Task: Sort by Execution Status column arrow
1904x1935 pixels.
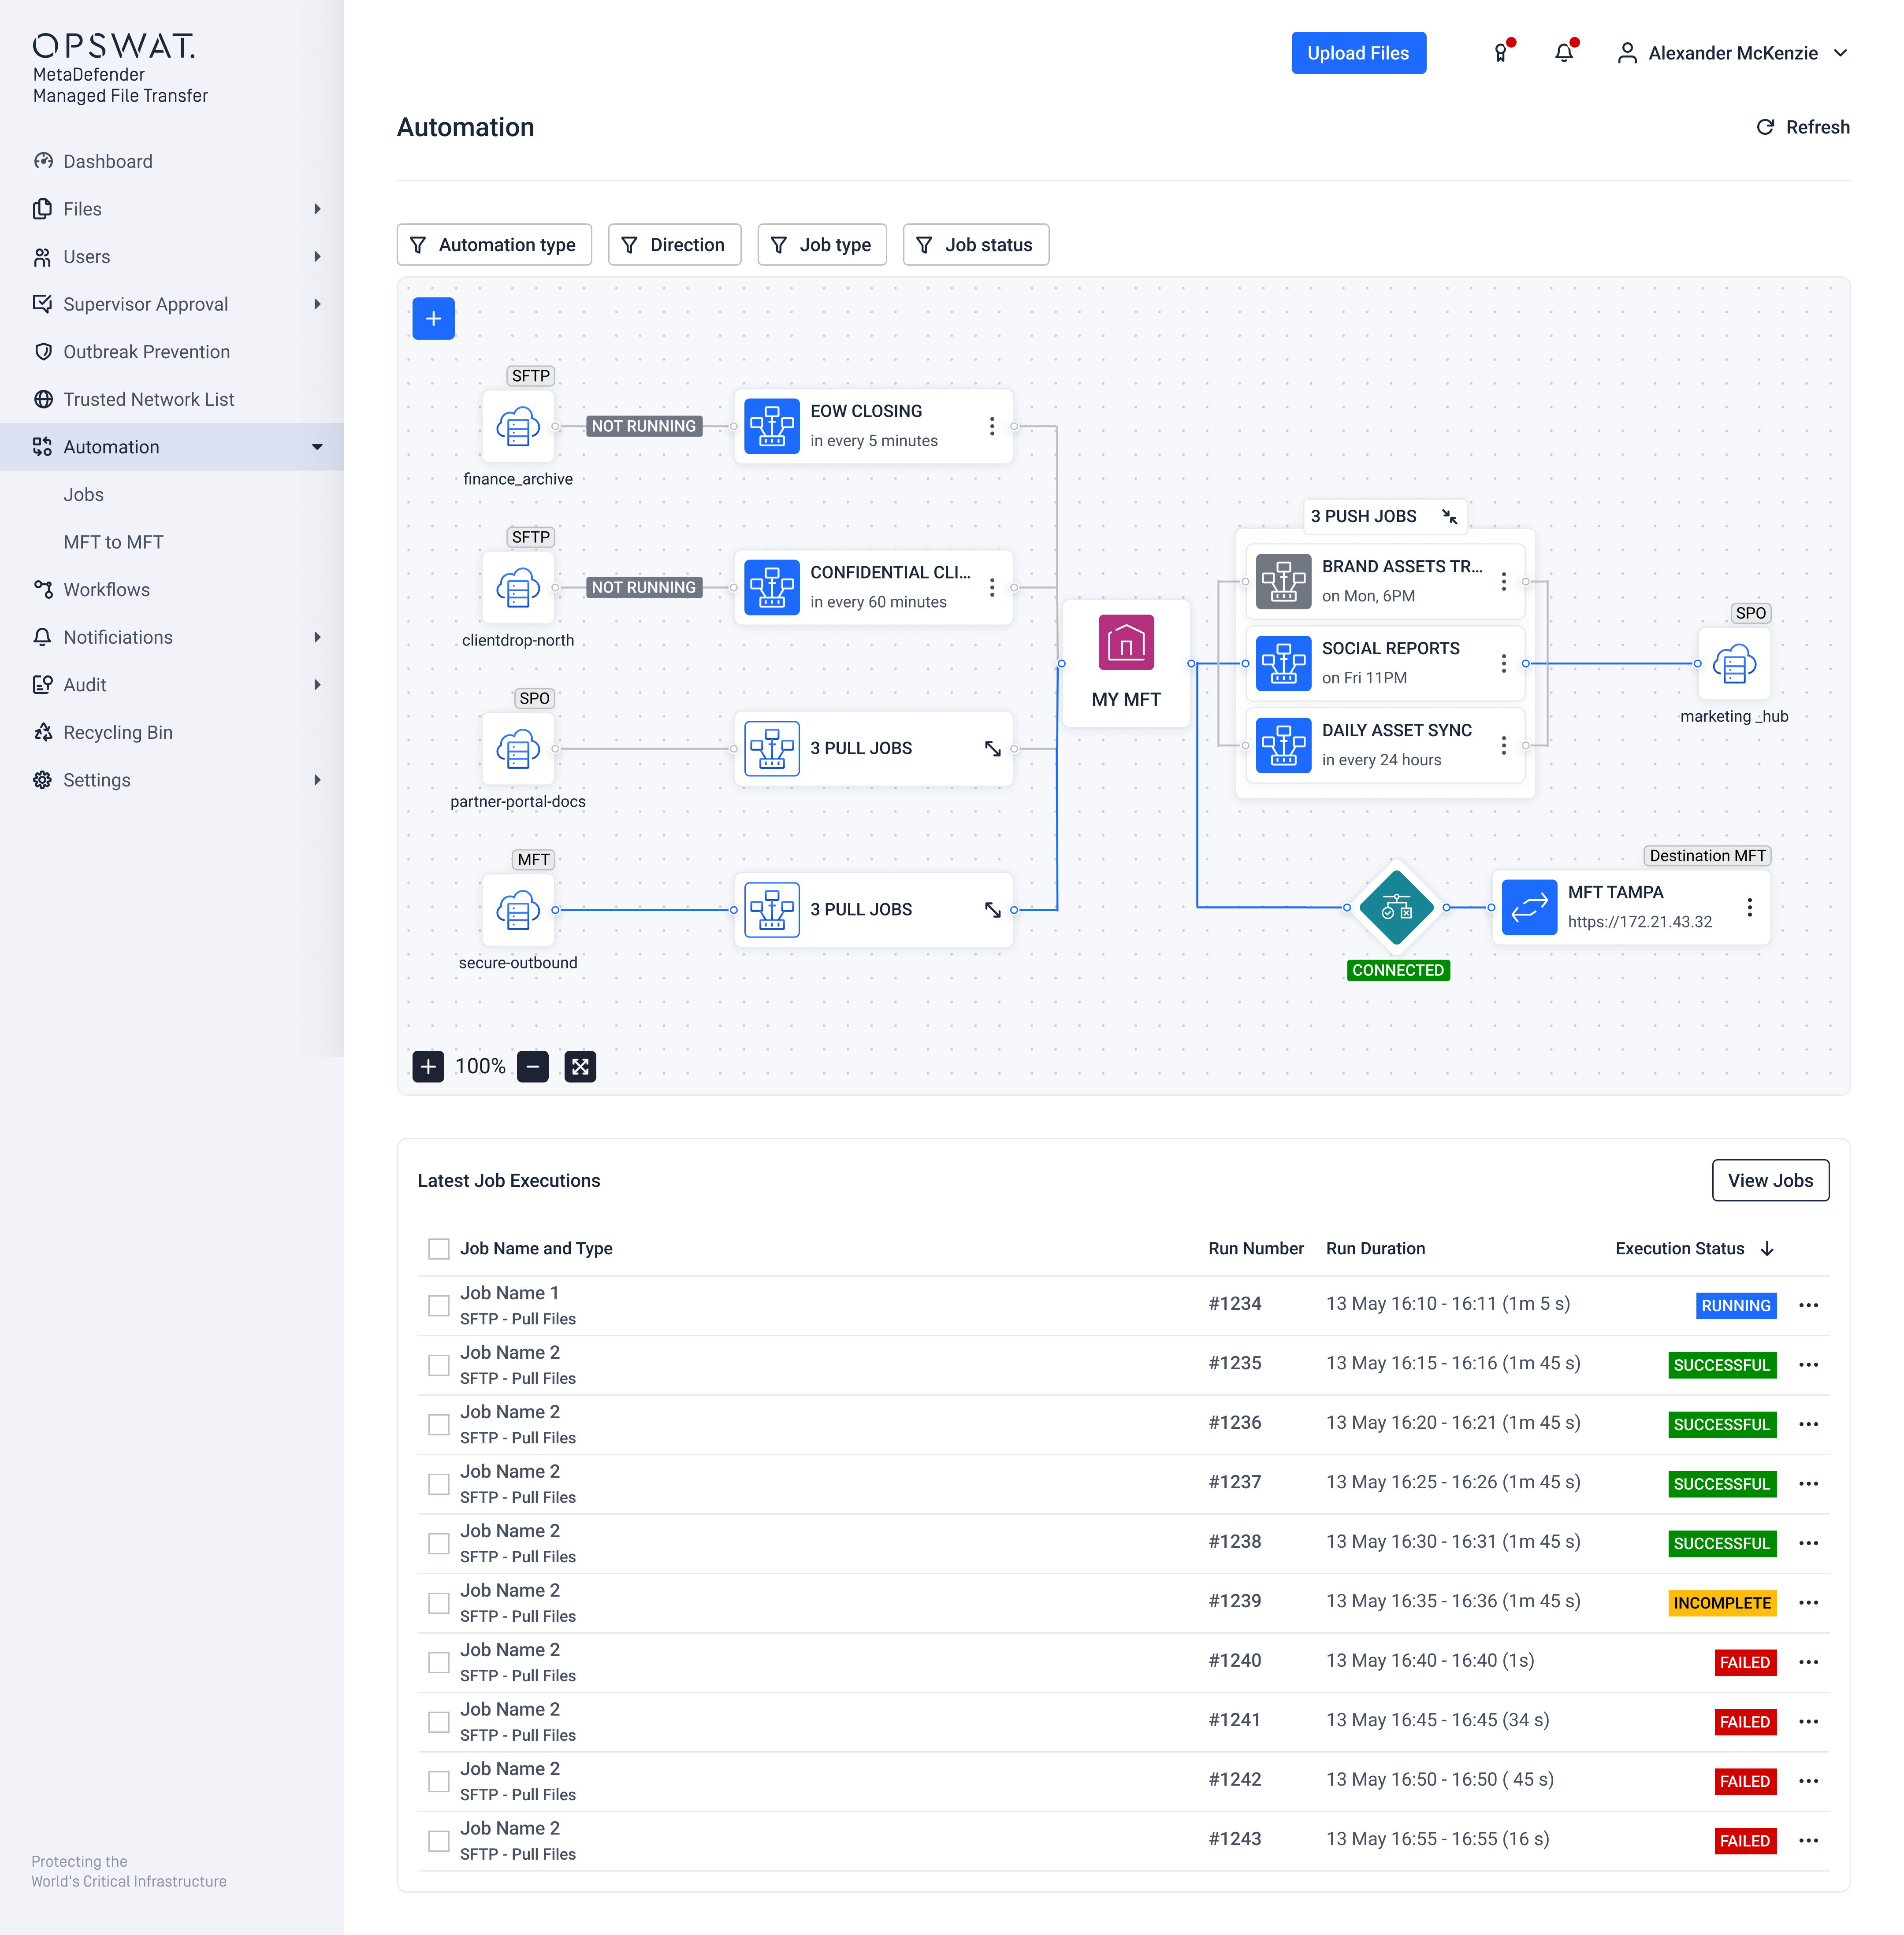Action: [x=1767, y=1248]
